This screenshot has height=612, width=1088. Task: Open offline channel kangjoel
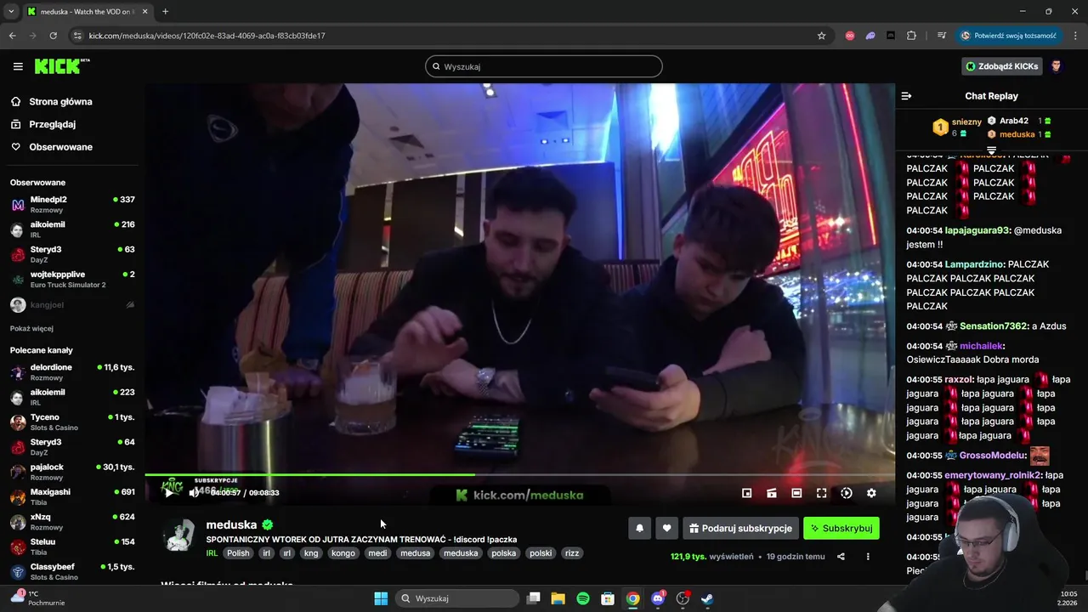[73, 304]
